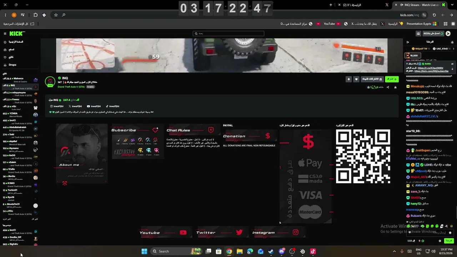Open Drops in the Kick sidebar

pos(12,65)
